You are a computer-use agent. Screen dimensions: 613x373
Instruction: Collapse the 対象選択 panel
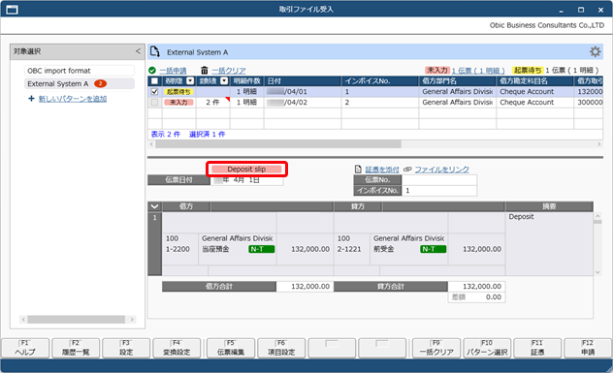pyautogui.click(x=138, y=51)
